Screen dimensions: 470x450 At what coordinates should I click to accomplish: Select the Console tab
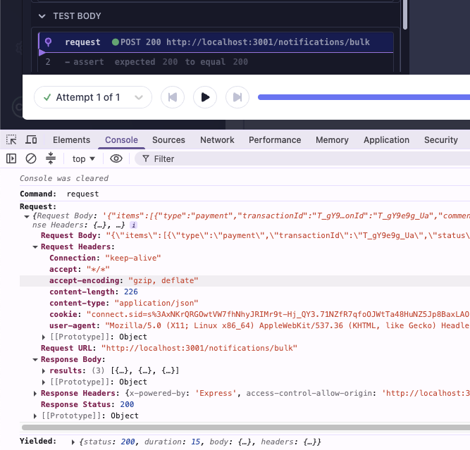coord(121,140)
